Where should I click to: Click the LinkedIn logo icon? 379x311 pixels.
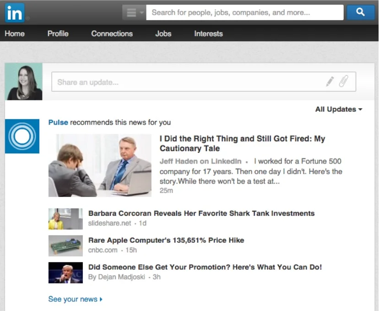pyautogui.click(x=14, y=12)
